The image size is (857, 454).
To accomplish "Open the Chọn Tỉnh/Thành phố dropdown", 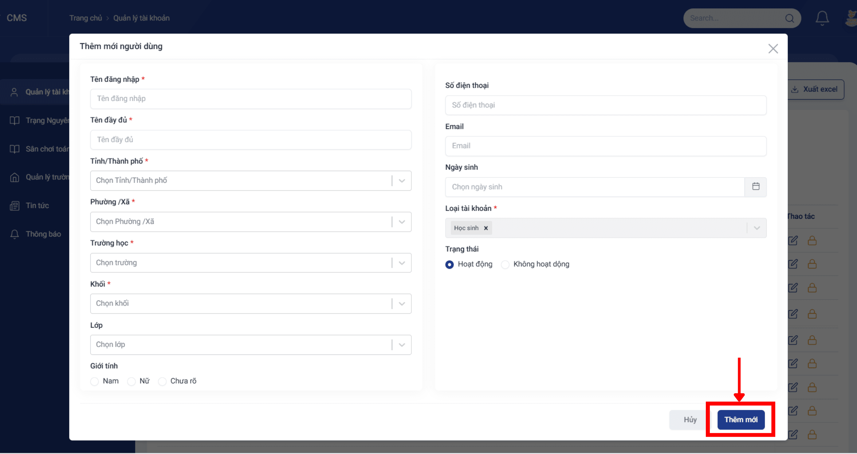I will pyautogui.click(x=251, y=181).
